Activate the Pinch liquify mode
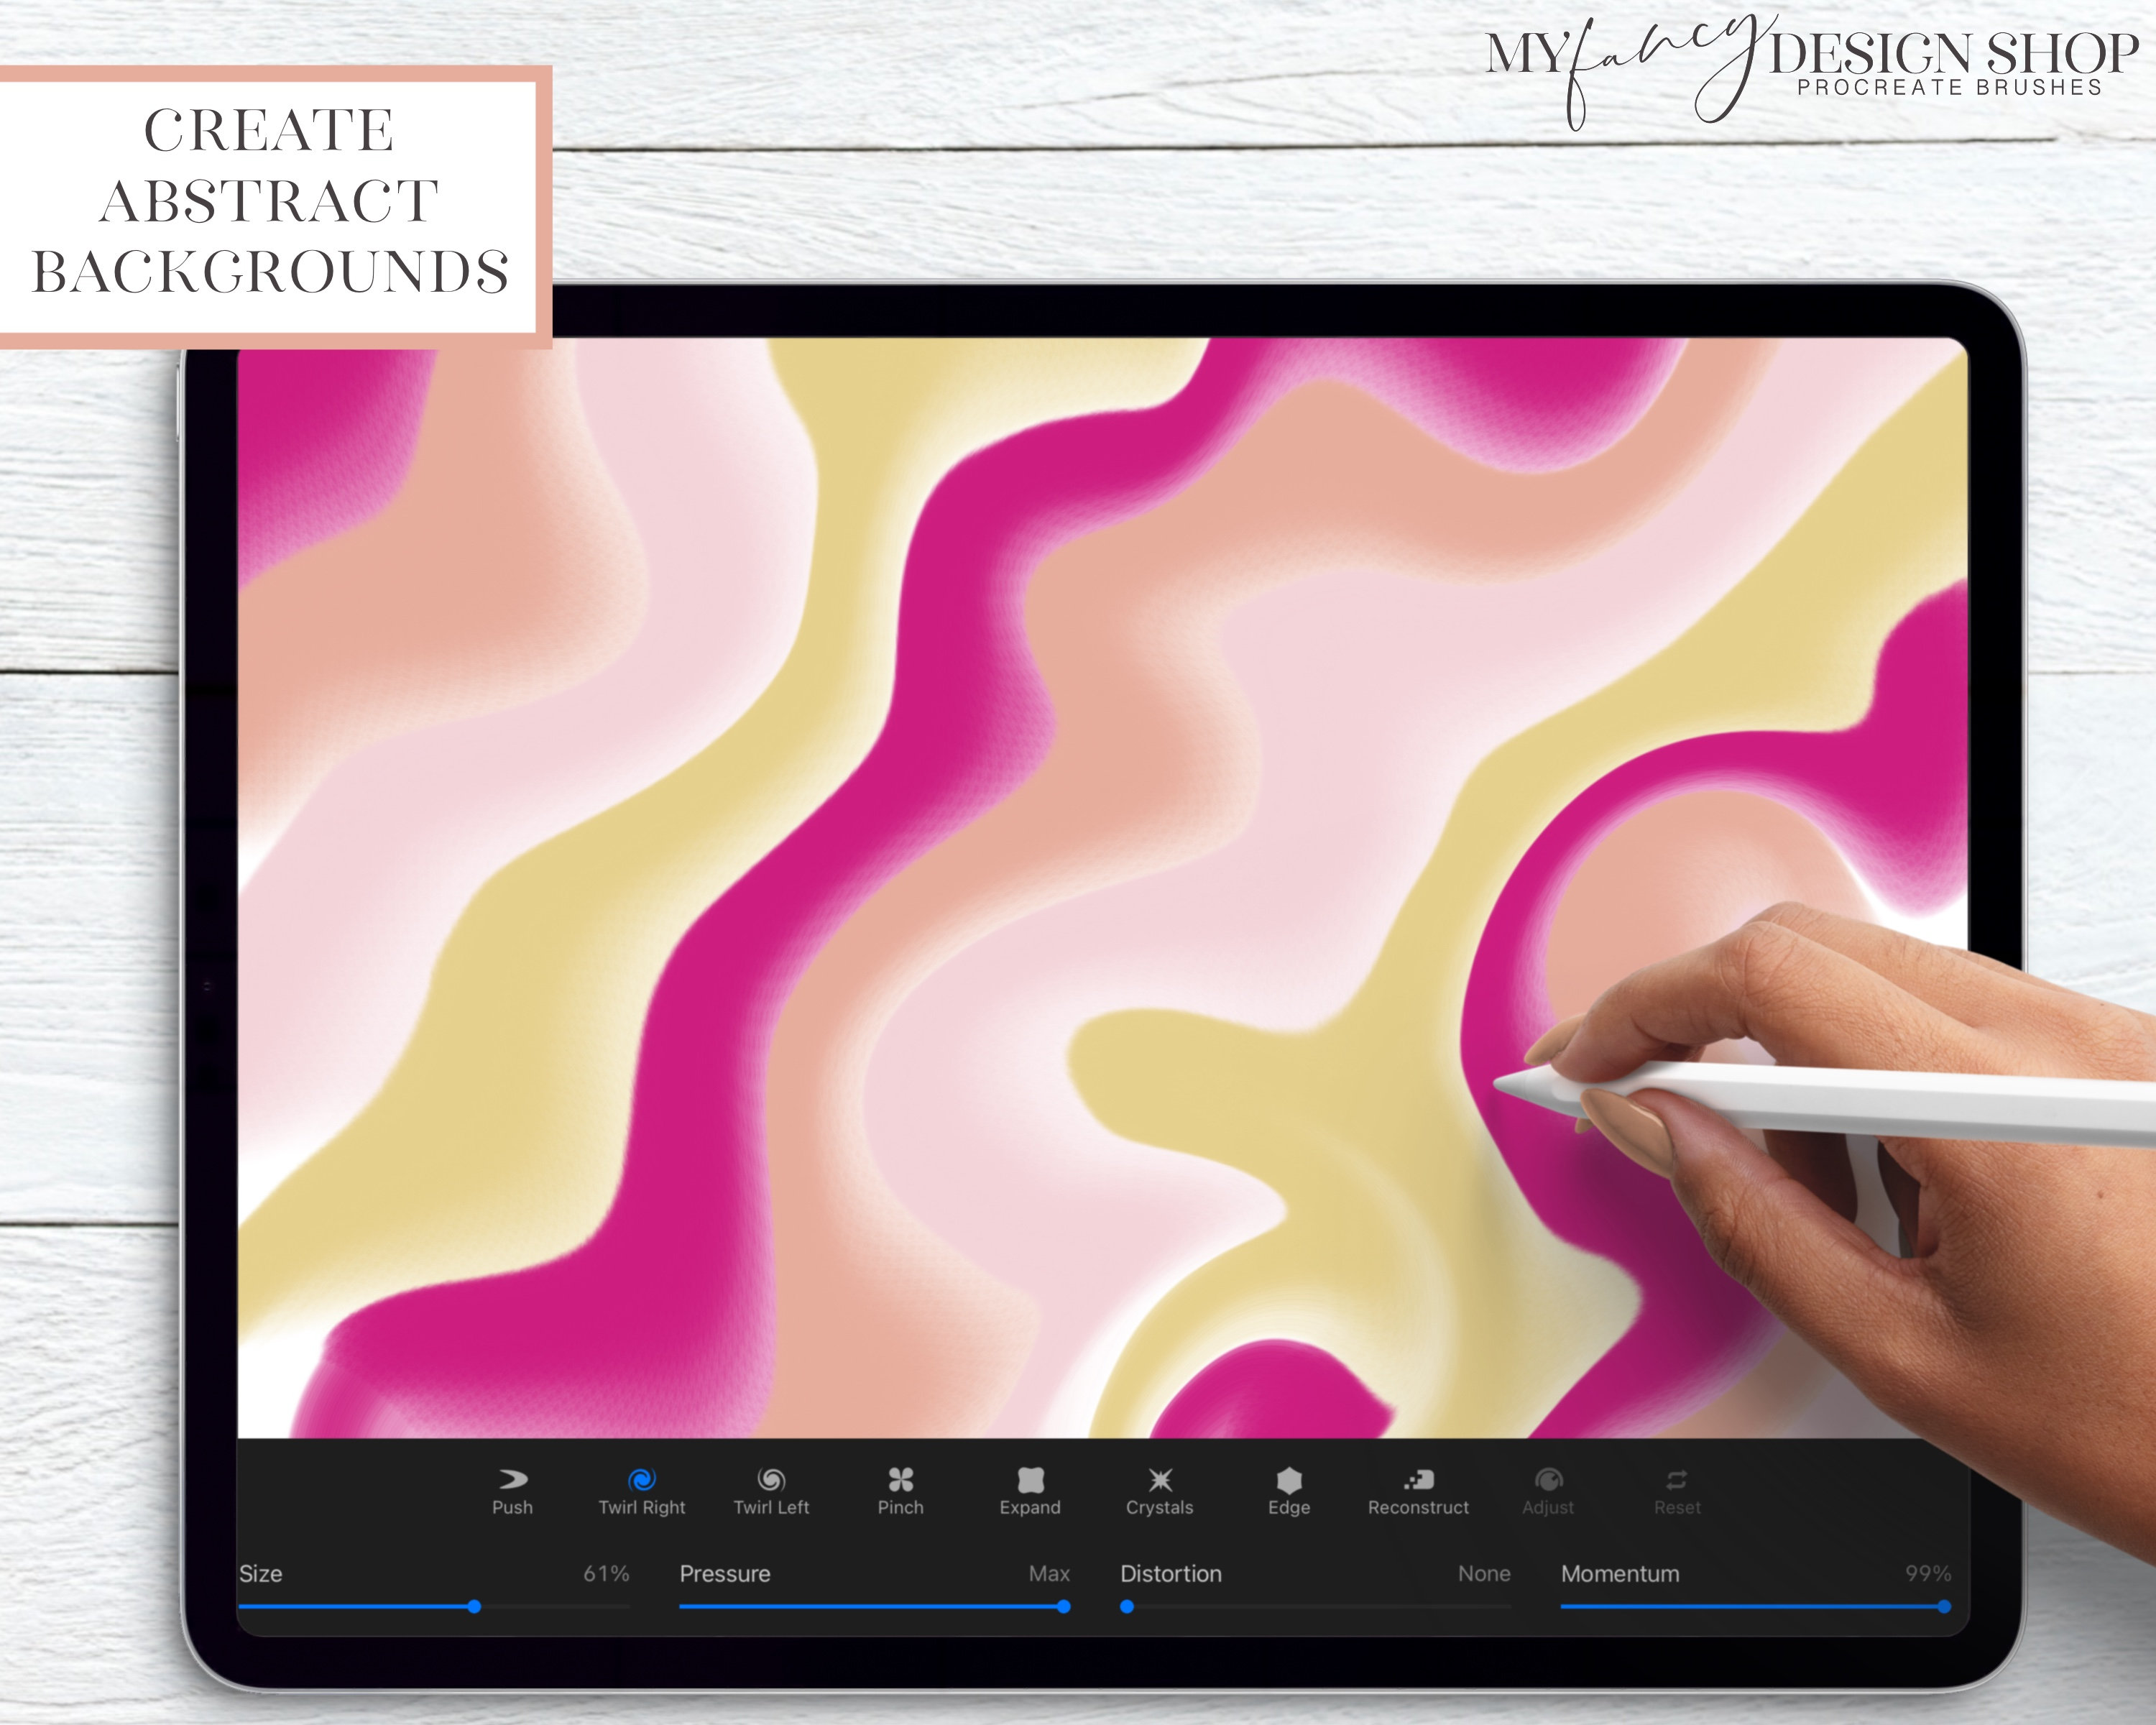The width and height of the screenshot is (2156, 1725). 901,1491
